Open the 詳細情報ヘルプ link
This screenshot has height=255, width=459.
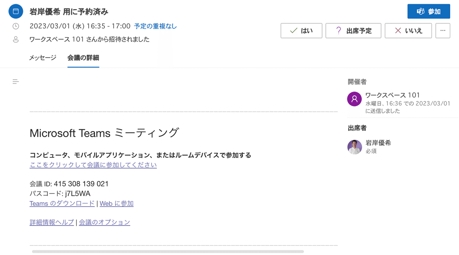(52, 222)
